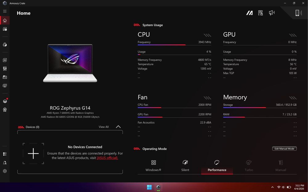
Task: Click the CPU Frequency progress bar
Action: tap(174, 45)
